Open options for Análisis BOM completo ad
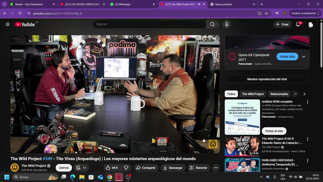323x182 pixels. 307,102
